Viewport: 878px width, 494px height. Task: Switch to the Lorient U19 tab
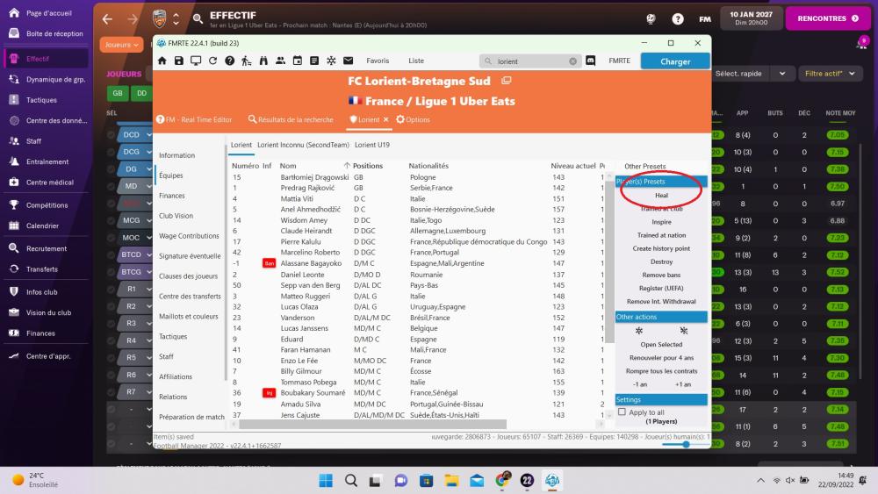pyautogui.click(x=372, y=145)
